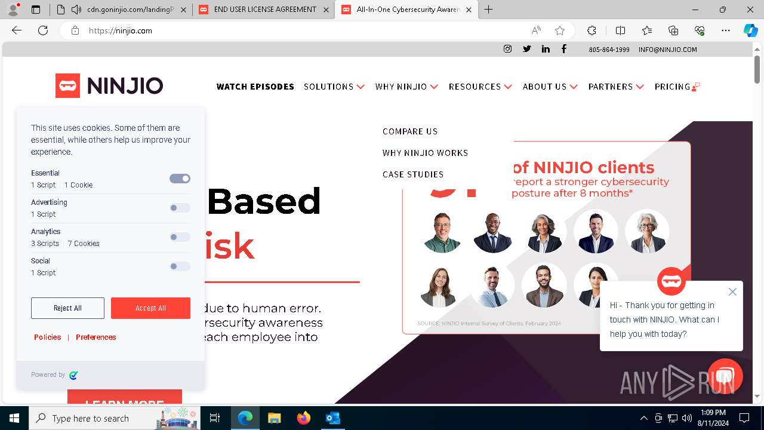Viewport: 764px width, 430px height.
Task: Refresh the page with reload icon
Action: [43, 30]
